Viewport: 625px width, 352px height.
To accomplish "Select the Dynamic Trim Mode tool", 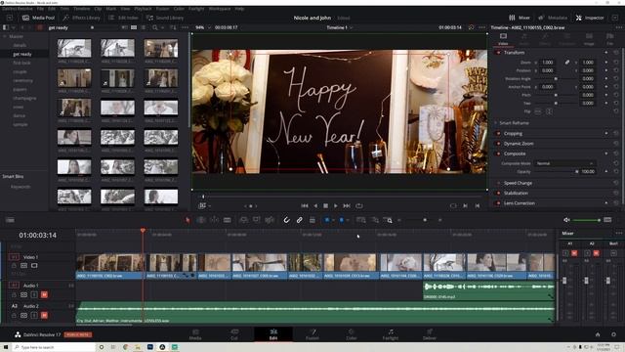I will click(214, 220).
